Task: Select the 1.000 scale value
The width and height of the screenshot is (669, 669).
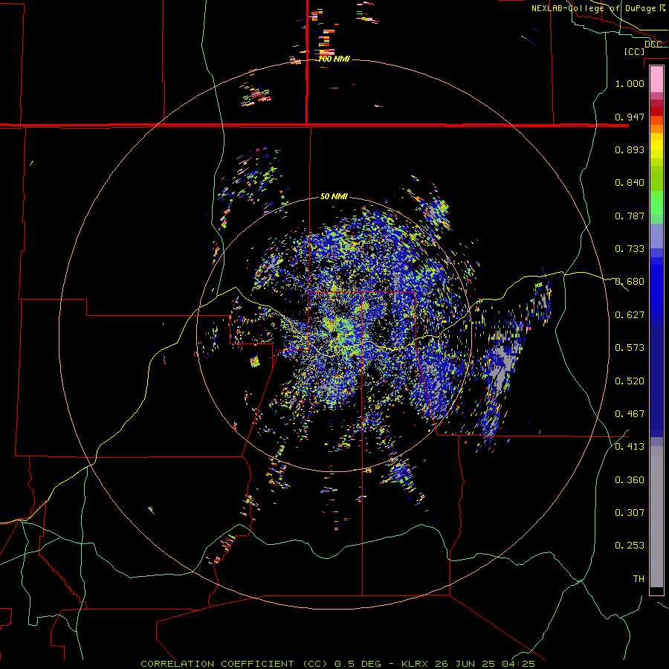Action: 630,83
